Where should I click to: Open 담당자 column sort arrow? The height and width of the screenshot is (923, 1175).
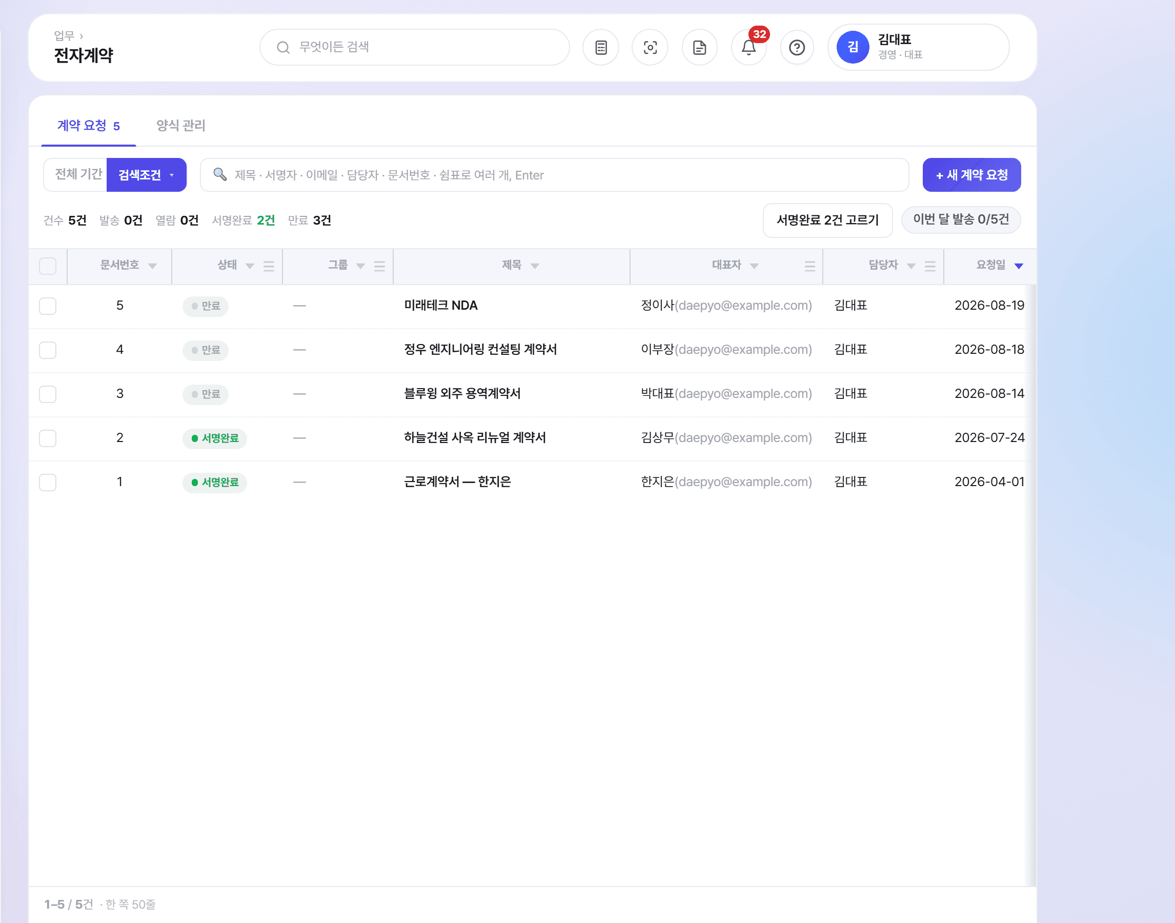(x=911, y=266)
